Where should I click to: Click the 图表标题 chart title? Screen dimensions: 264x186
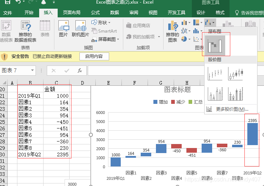coord(177,89)
